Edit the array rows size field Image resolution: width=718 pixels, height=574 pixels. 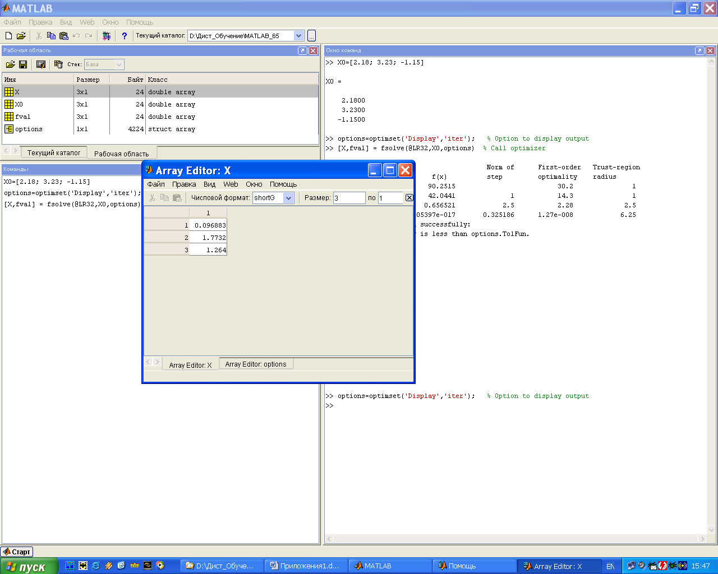pos(349,198)
